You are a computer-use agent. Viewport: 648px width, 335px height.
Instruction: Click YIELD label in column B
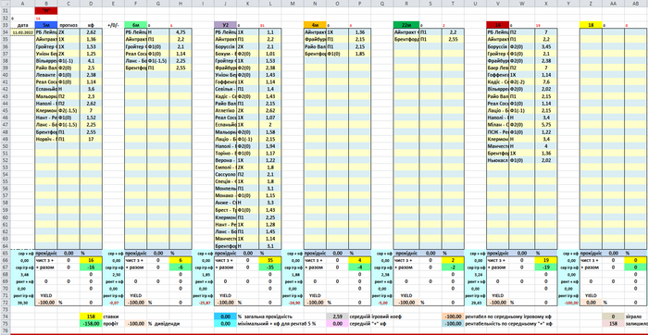pyautogui.click(x=46, y=295)
